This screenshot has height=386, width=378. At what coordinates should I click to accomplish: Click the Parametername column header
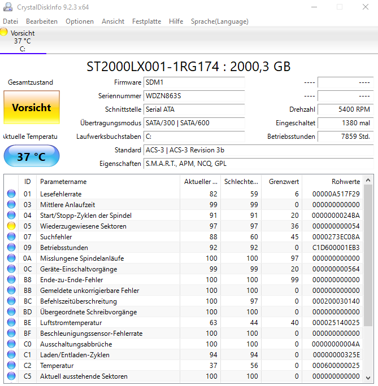coord(108,182)
